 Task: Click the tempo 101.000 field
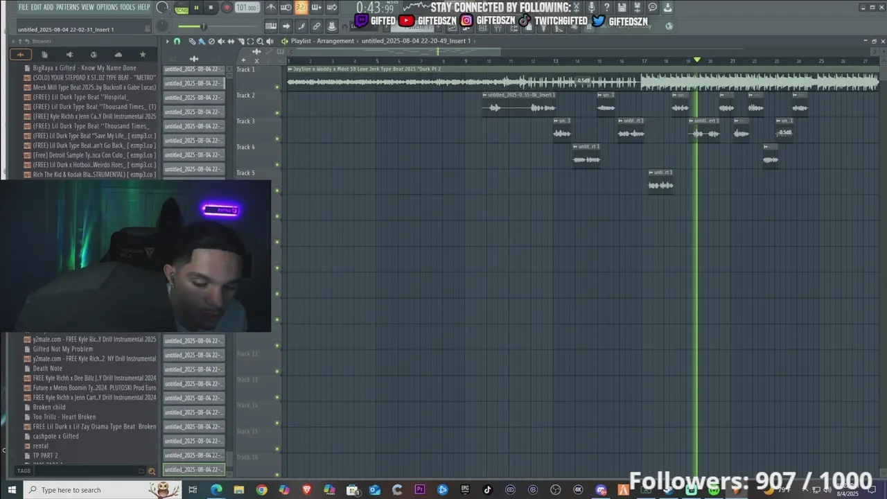[247, 8]
